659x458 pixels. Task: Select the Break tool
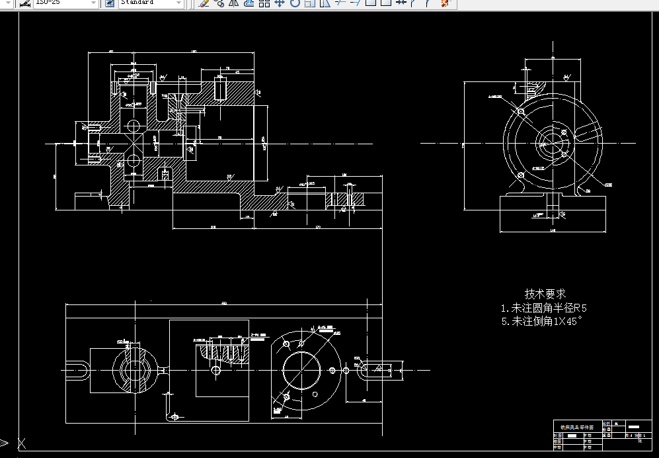point(385,3)
